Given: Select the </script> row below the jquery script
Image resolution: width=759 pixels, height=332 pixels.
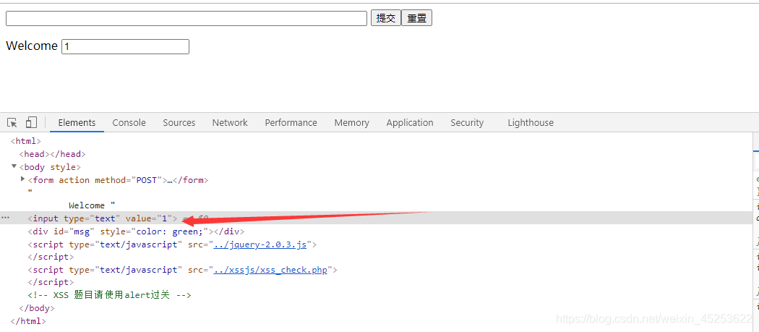Looking at the screenshot, I should pos(51,257).
